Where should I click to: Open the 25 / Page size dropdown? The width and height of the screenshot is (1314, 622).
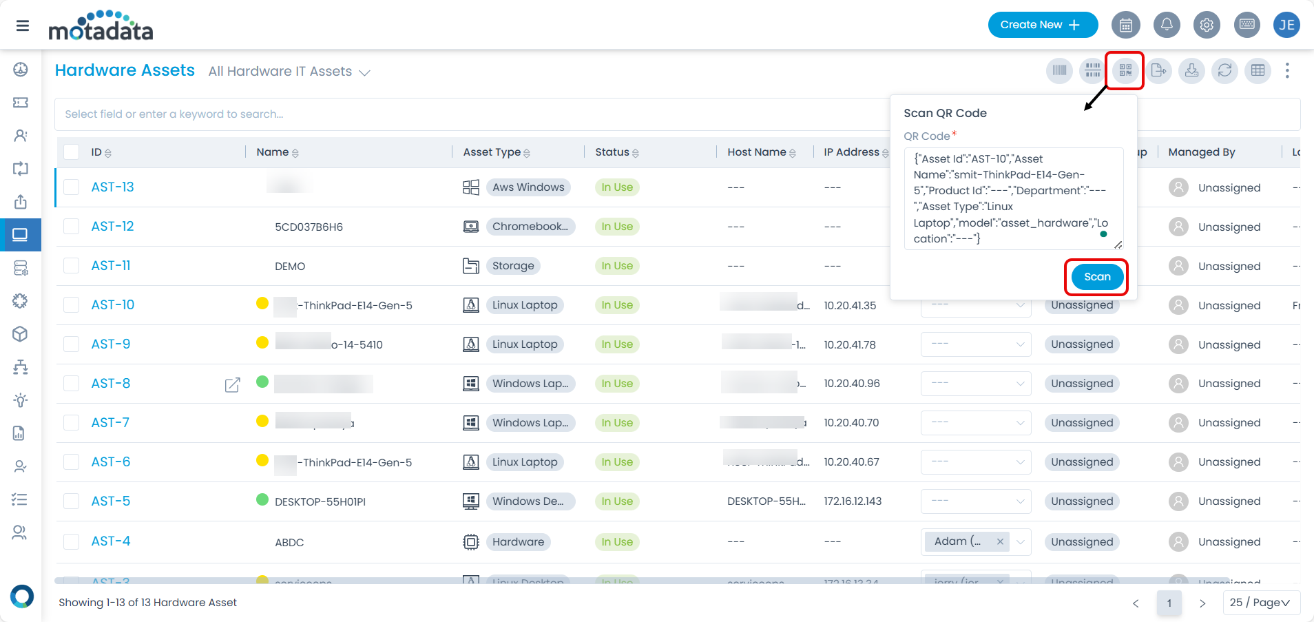pos(1260,603)
